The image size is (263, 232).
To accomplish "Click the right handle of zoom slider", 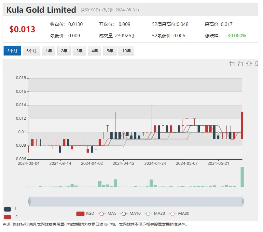I will pos(243,201).
